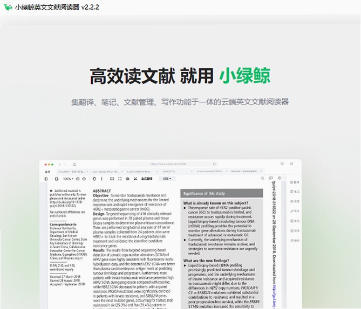This screenshot has width=361, height=309.
Task: Click the zoom in plus icon
Action: [x=78, y=179]
